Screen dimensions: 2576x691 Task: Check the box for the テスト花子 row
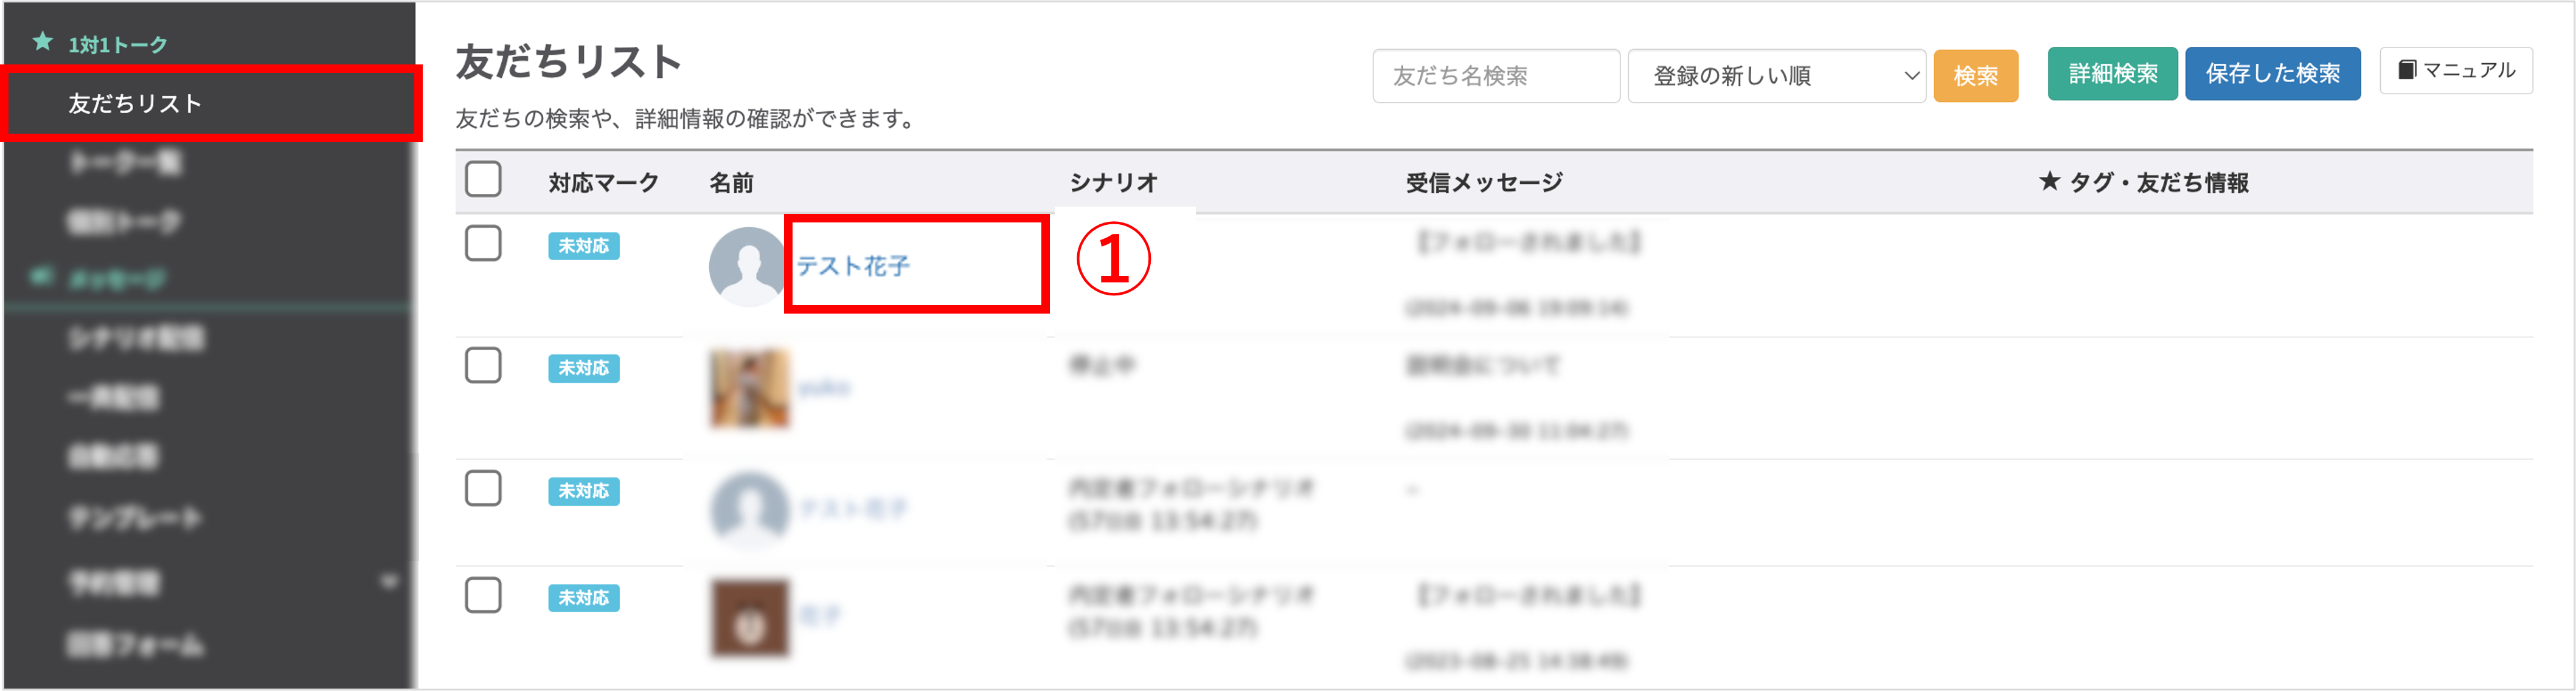coord(483,244)
